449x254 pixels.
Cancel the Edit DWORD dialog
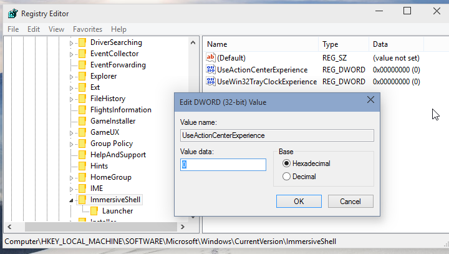click(x=350, y=201)
